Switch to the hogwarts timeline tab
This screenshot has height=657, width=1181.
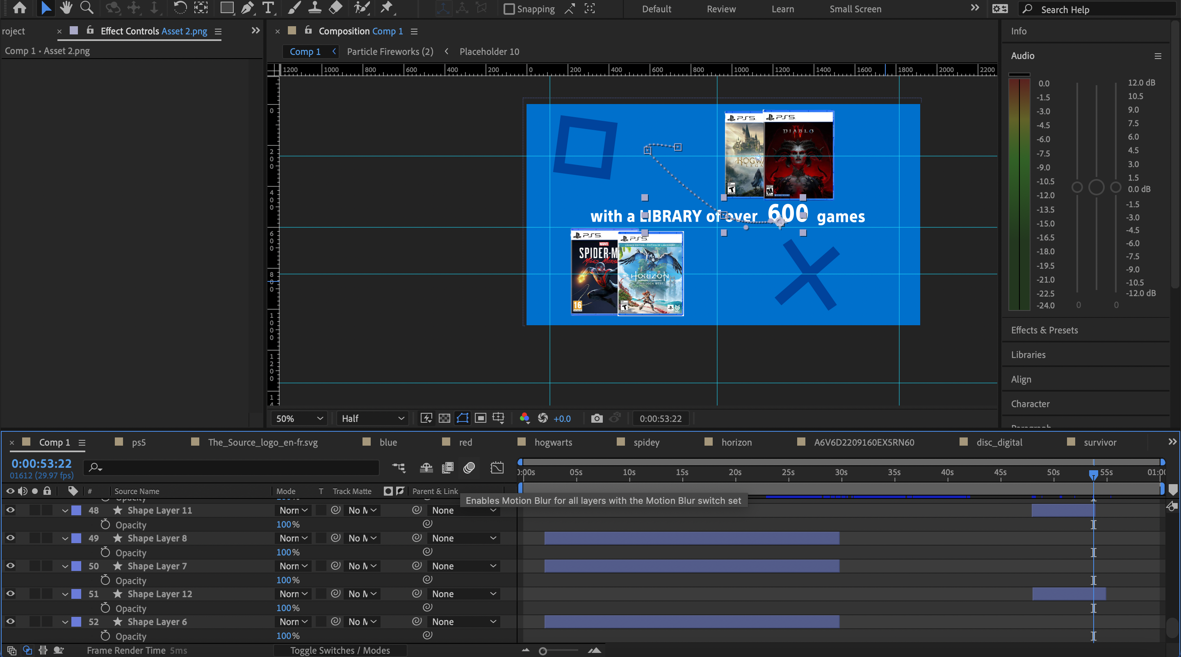(x=553, y=442)
